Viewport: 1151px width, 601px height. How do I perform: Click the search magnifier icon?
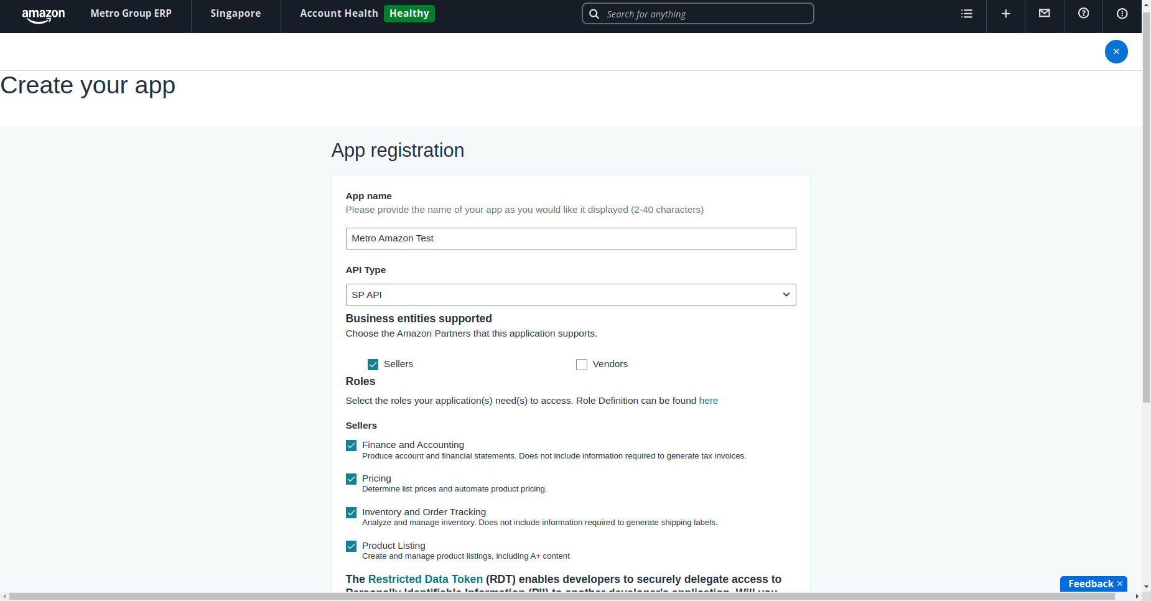594,14
